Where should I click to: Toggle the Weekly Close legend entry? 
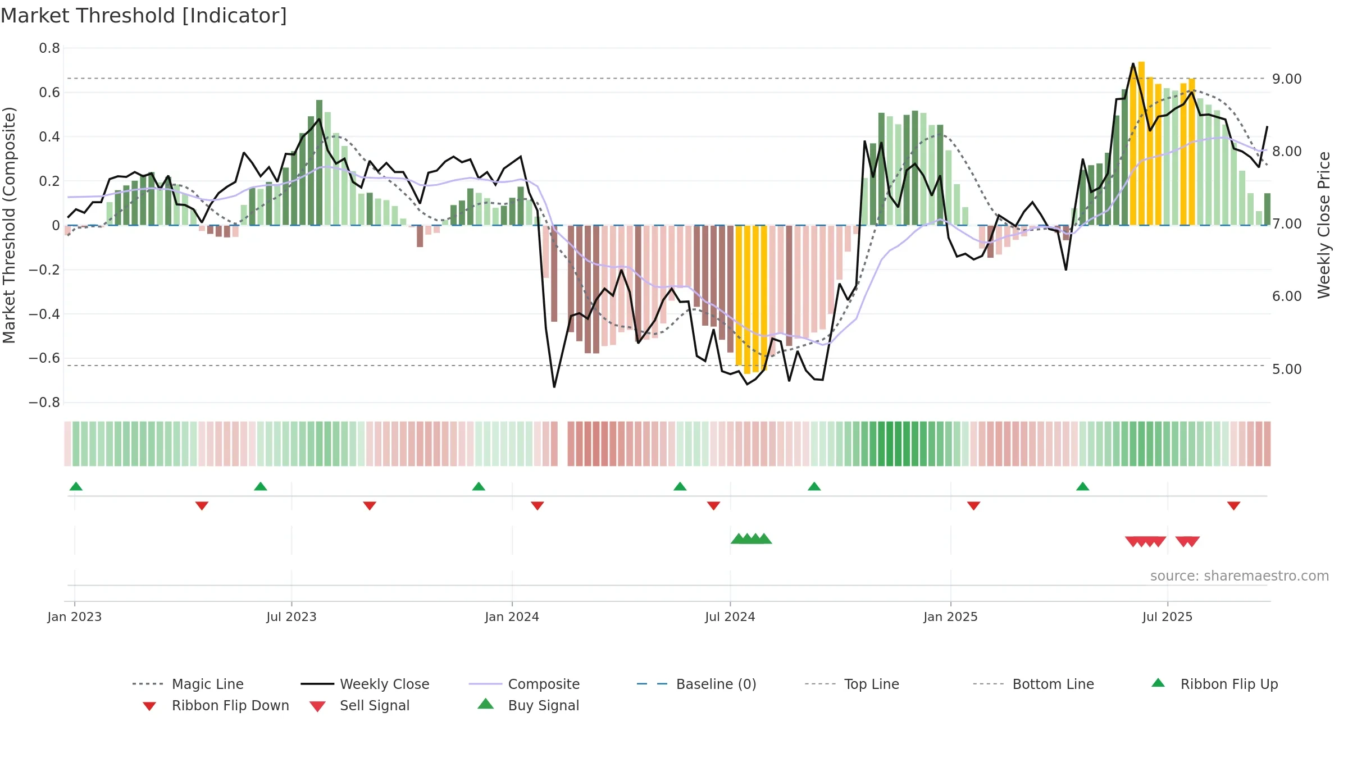pyautogui.click(x=365, y=684)
